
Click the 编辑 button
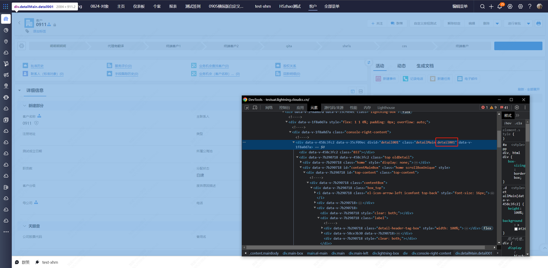tap(471, 24)
